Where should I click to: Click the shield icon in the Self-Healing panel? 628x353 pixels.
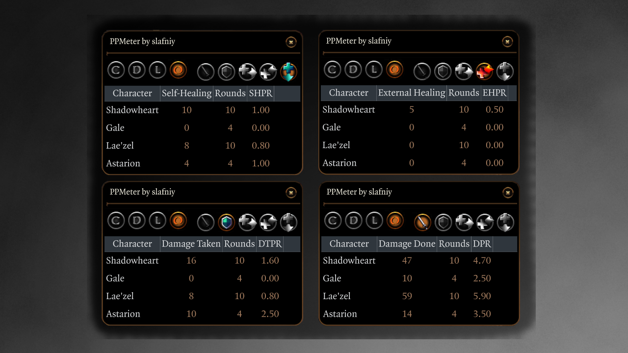pyautogui.click(x=227, y=72)
